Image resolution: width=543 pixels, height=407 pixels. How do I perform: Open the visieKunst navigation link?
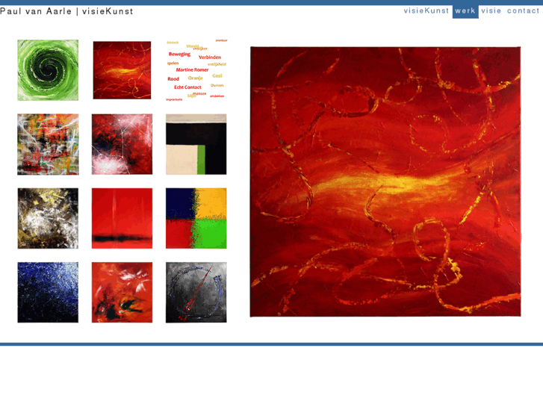pyautogui.click(x=426, y=10)
